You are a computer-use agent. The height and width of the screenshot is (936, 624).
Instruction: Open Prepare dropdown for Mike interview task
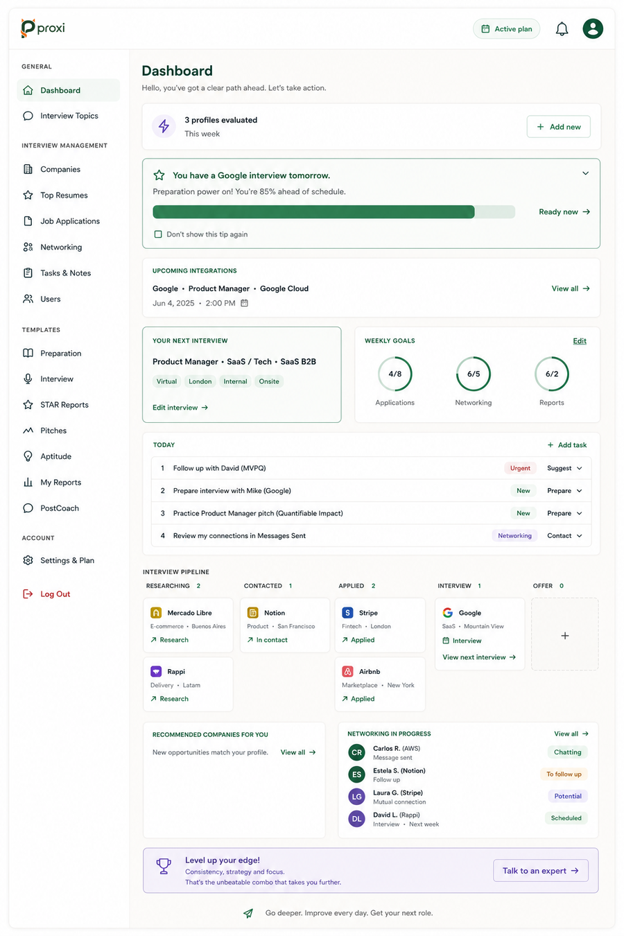(564, 491)
